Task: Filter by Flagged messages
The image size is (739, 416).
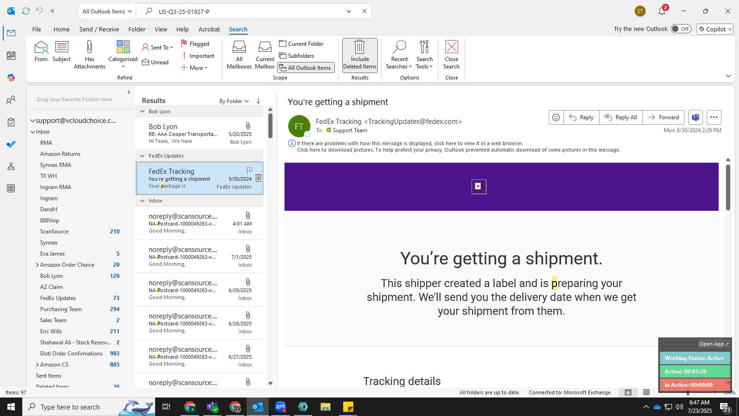Action: click(x=195, y=44)
